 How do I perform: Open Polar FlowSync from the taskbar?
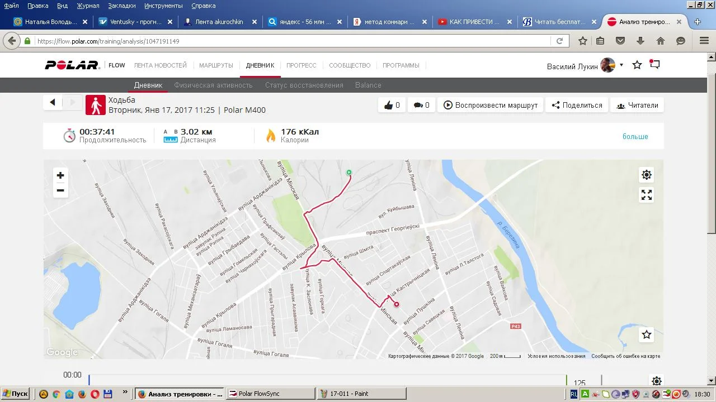267,394
